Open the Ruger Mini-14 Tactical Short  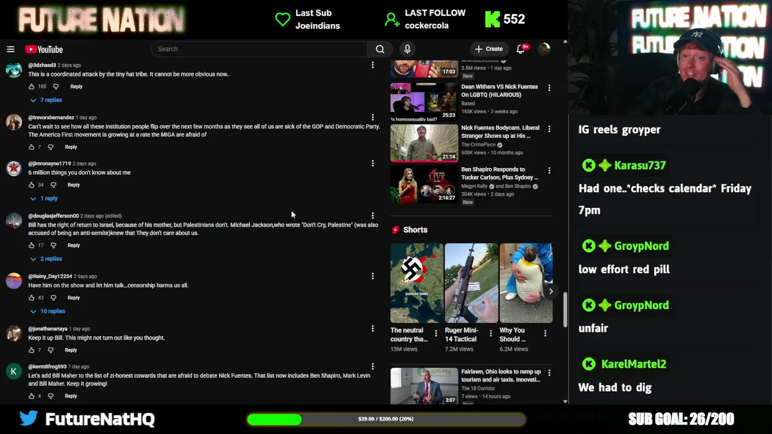pos(471,283)
